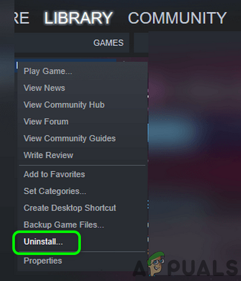Go to the partially visible STORE tab

(x=21, y=18)
